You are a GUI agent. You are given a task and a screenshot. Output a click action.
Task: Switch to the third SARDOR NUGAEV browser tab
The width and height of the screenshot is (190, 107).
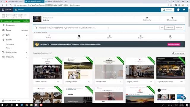tap(54, 1)
